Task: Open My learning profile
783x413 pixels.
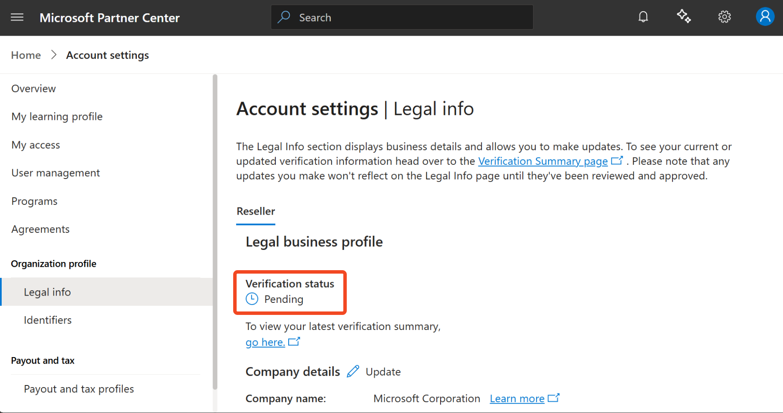Action: (x=57, y=117)
